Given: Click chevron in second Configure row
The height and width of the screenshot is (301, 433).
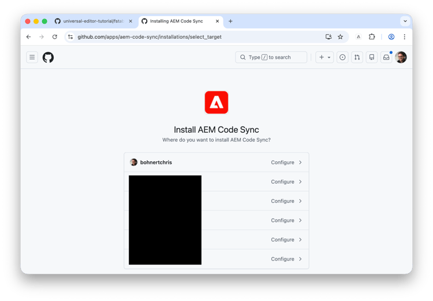Looking at the screenshot, I should pos(300,182).
